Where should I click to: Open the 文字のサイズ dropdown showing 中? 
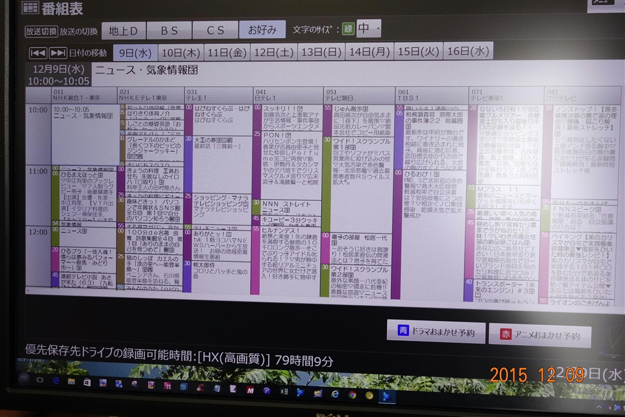(369, 28)
